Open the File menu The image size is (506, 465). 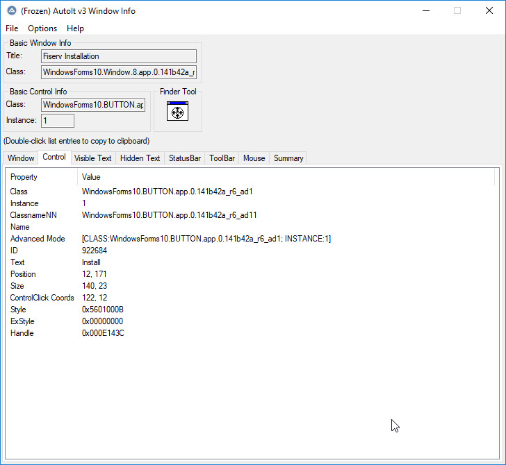click(12, 28)
